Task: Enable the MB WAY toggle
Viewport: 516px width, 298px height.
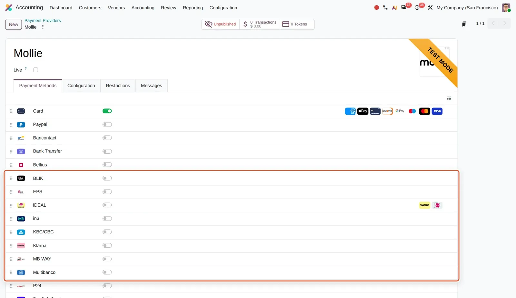Action: [x=107, y=259]
